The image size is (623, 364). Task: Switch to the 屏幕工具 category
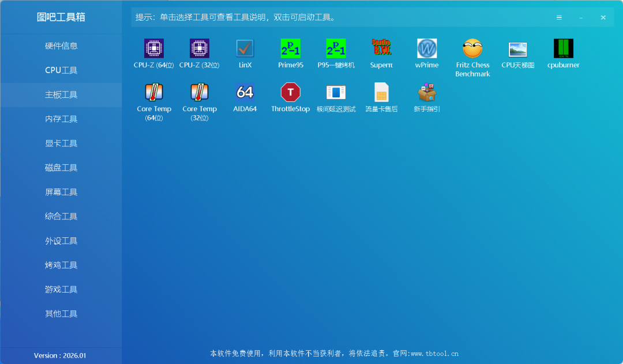(x=61, y=192)
